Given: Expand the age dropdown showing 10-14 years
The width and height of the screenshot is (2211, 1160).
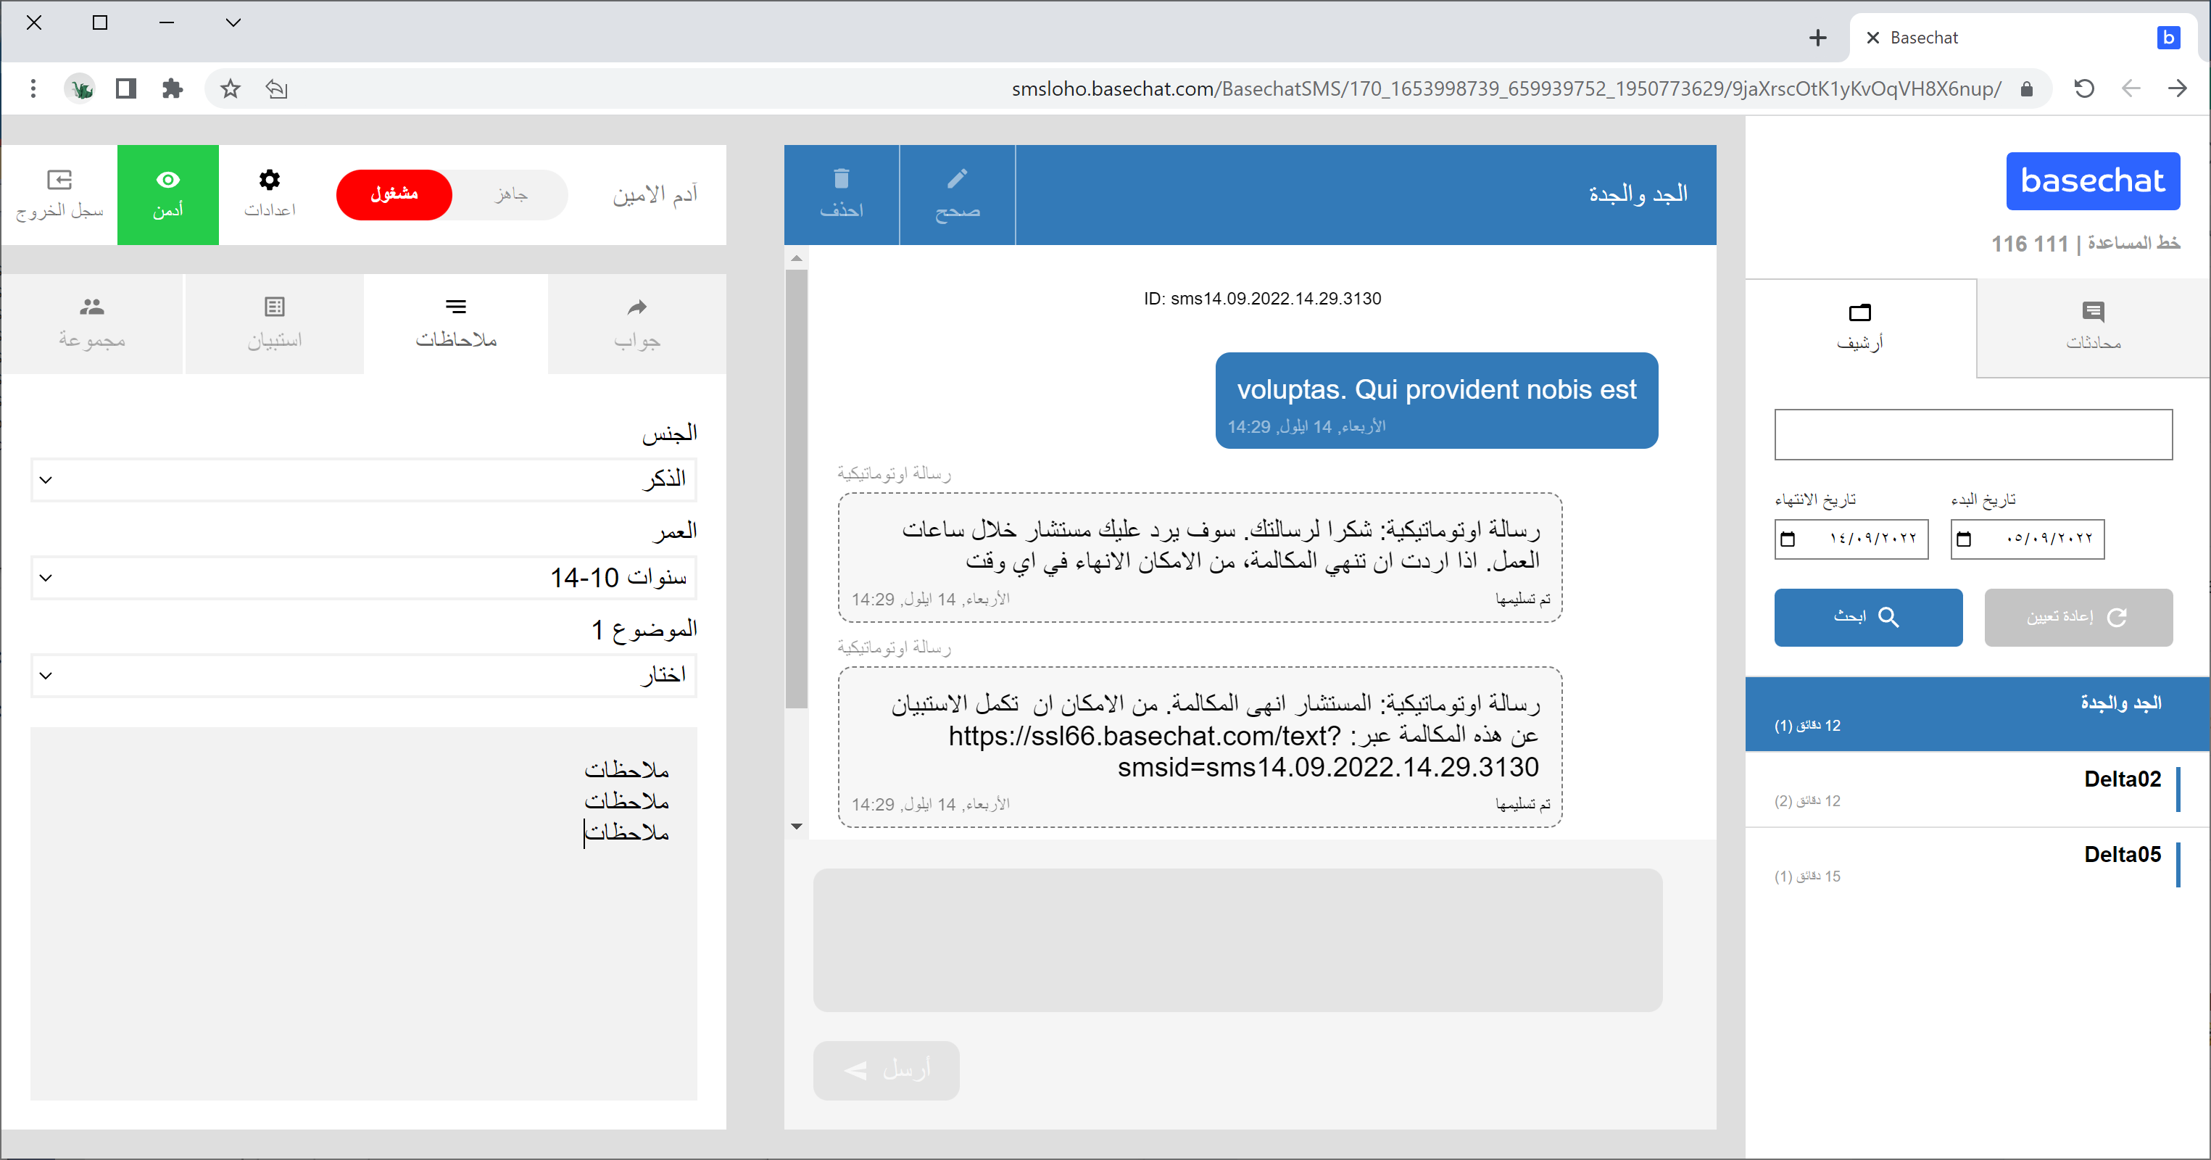Looking at the screenshot, I should (363, 578).
